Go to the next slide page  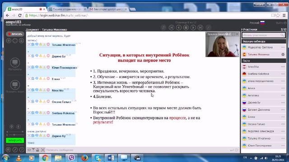pos(193,27)
